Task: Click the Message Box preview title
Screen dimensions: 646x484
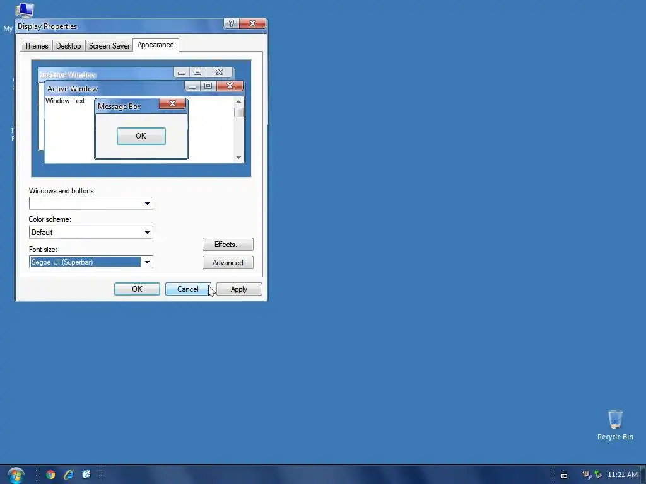Action: (x=119, y=107)
